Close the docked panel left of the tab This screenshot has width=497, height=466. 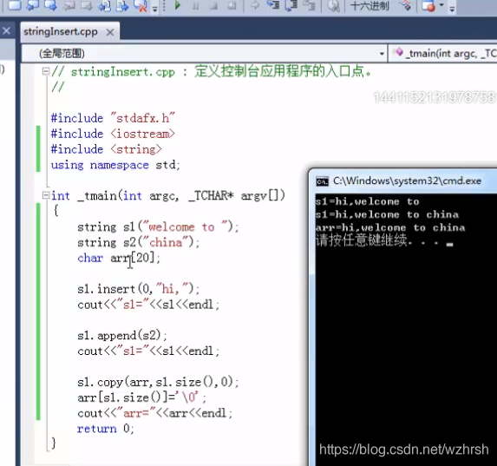(x=6, y=30)
